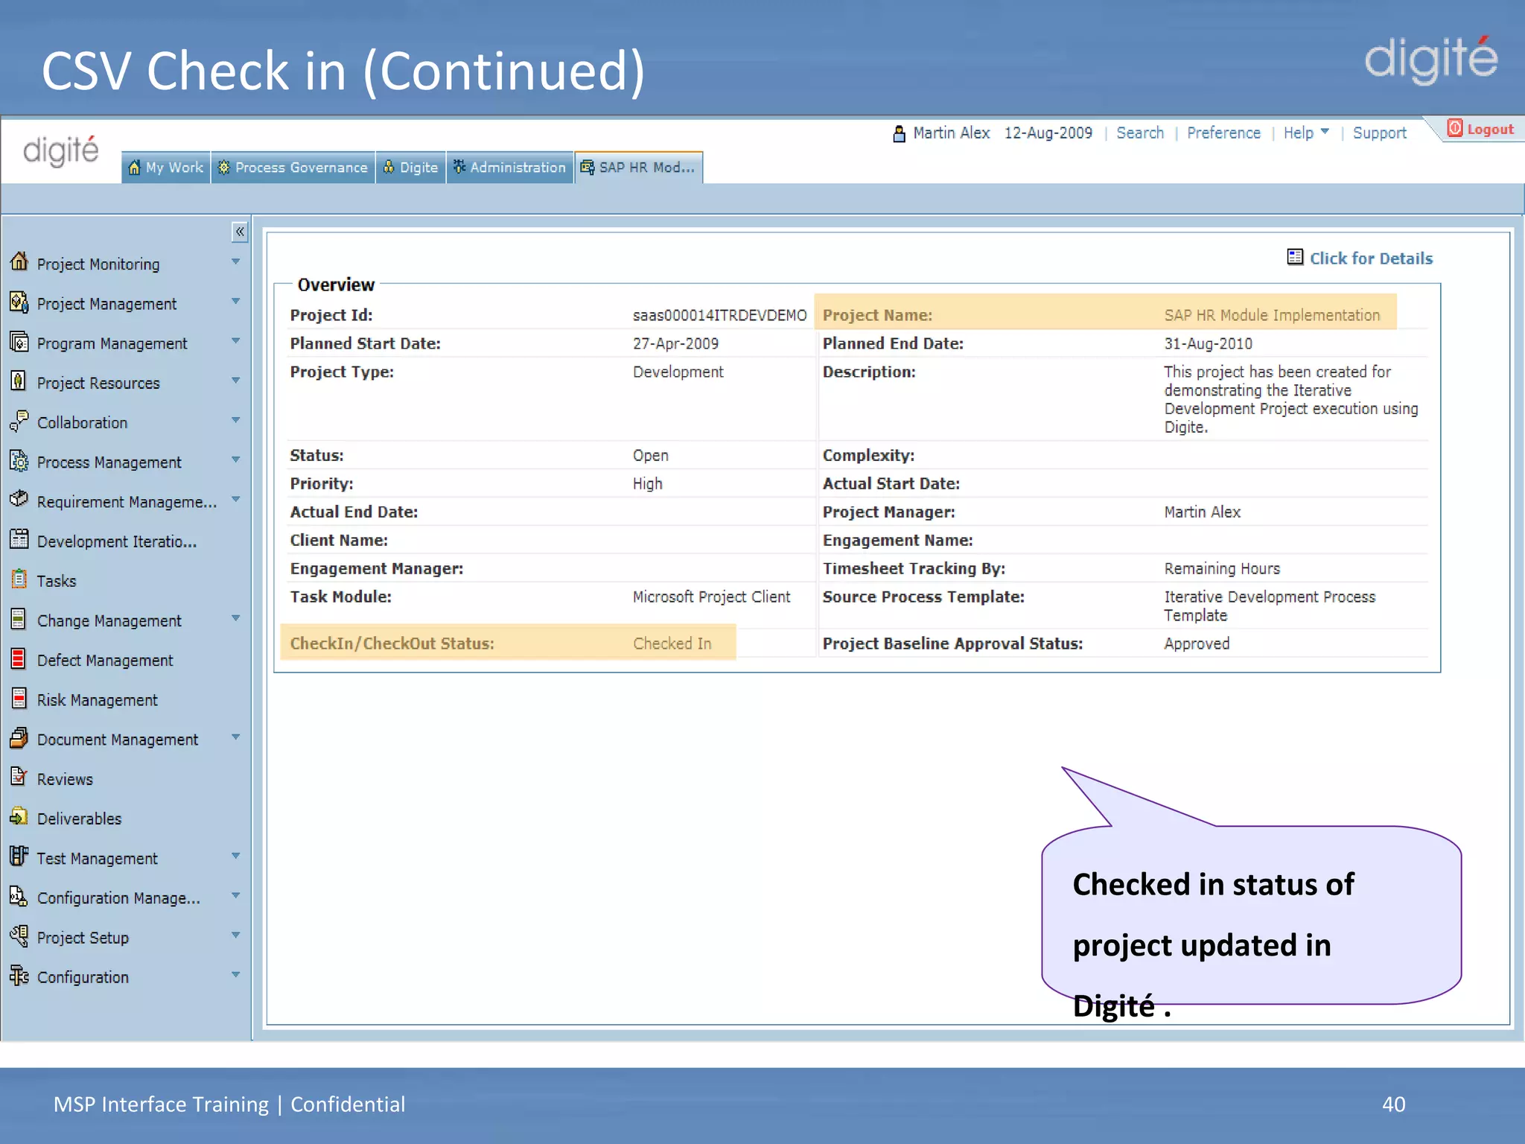Click the user icon beside Martin Alex

[900, 133]
